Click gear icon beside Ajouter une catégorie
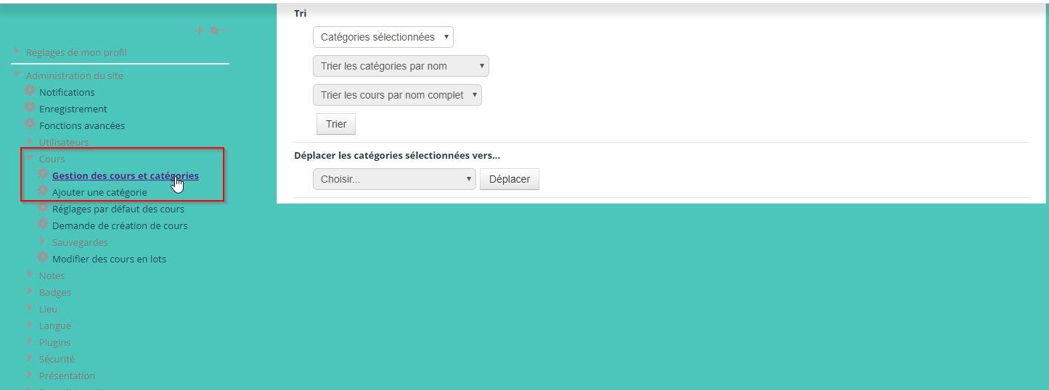This screenshot has height=390, width=1049. pos(43,191)
